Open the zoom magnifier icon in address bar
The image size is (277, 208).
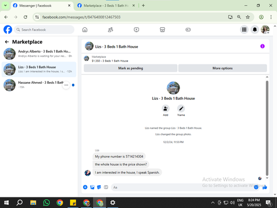239,17
